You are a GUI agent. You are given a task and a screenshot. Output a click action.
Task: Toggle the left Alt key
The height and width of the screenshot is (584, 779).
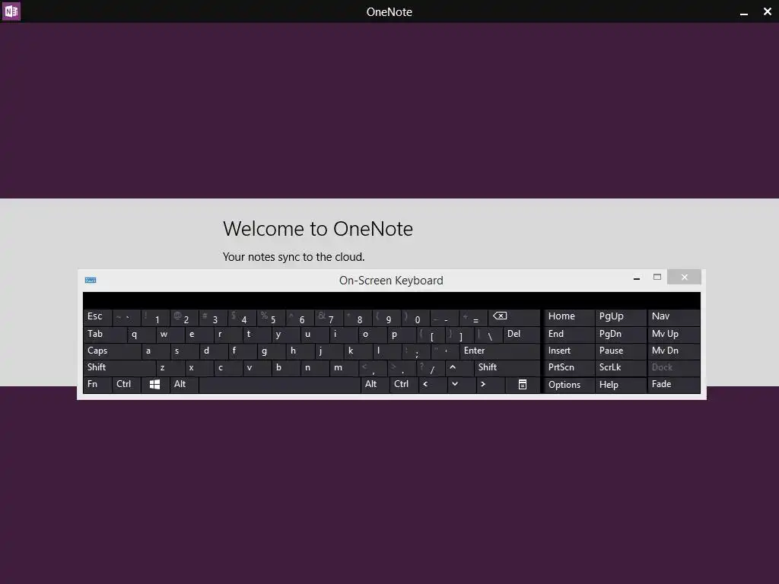click(x=184, y=384)
